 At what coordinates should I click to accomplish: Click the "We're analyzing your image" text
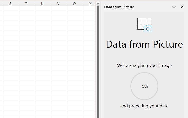coord(144,65)
